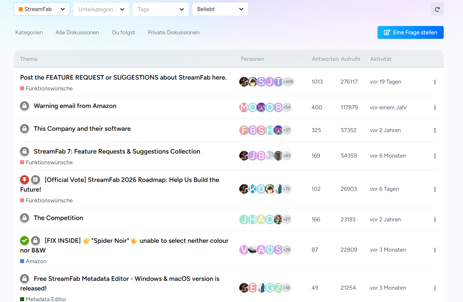Open The Competition topic
The width and height of the screenshot is (463, 302).
coord(58,218)
